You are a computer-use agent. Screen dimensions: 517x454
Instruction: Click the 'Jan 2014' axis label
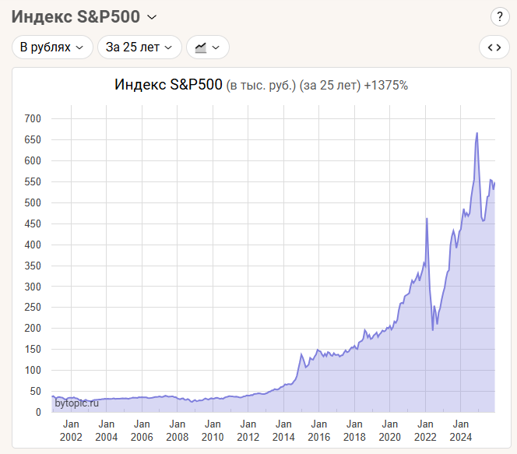[283, 431]
